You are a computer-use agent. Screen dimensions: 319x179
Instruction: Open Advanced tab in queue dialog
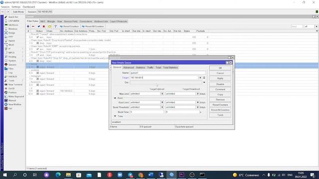(x=129, y=68)
